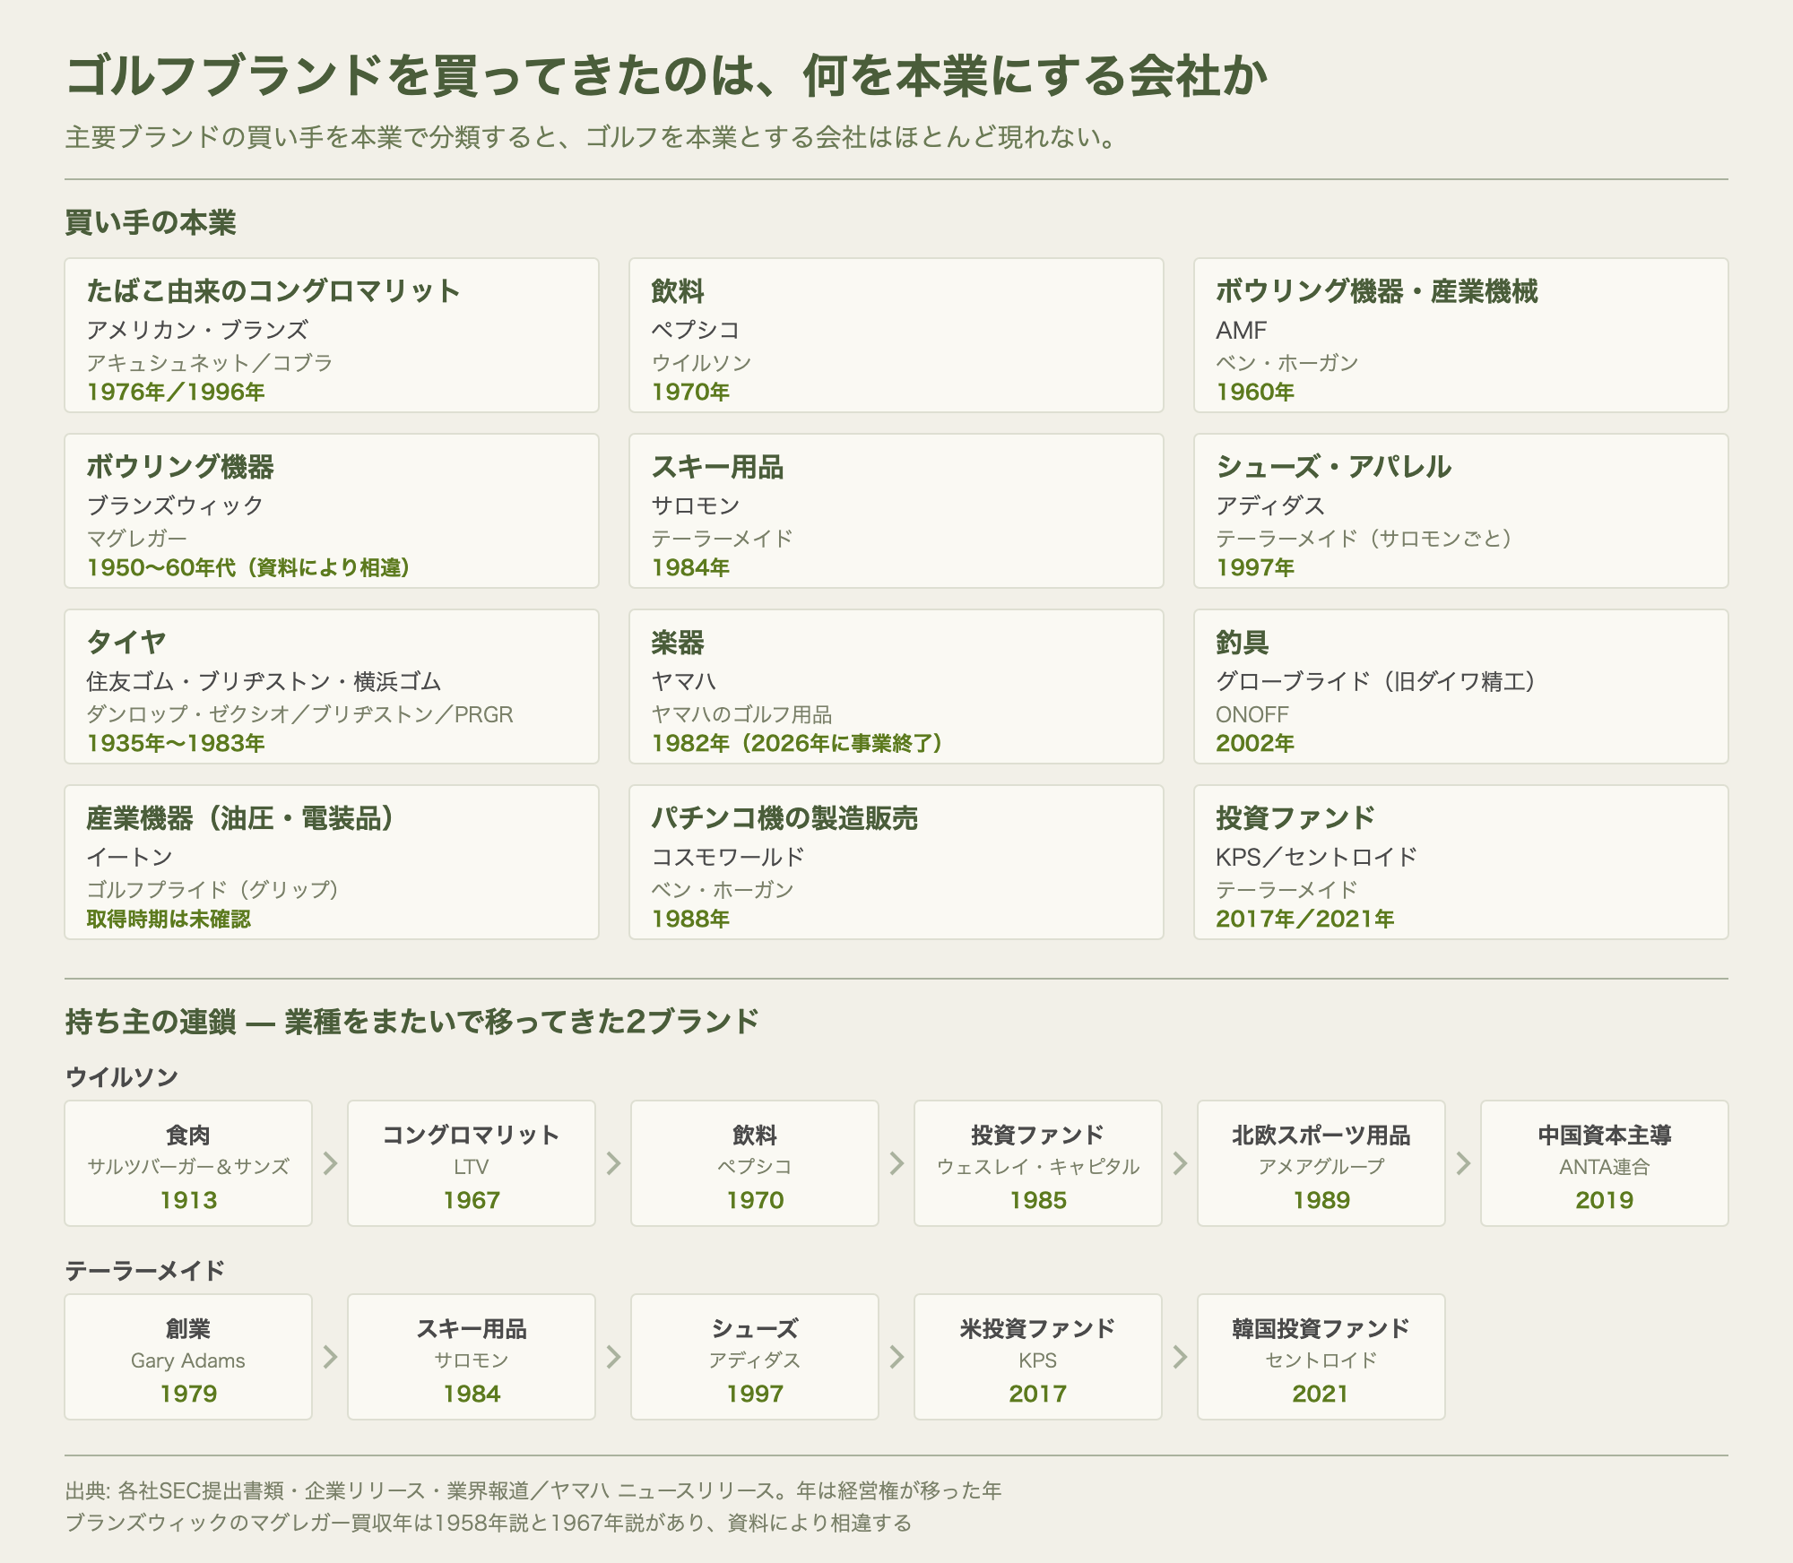Select the たばこ由来のコングロマリット card
This screenshot has height=1563, width=1793.
click(x=332, y=335)
